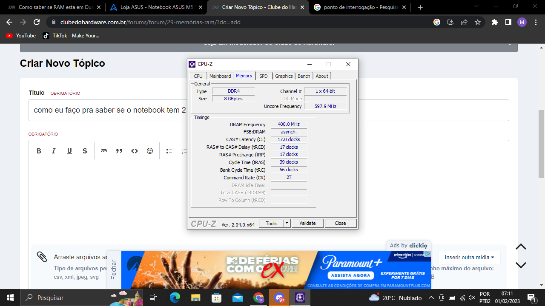Open the clock and date flyout
Image resolution: width=545 pixels, height=306 pixels.
[507, 297]
